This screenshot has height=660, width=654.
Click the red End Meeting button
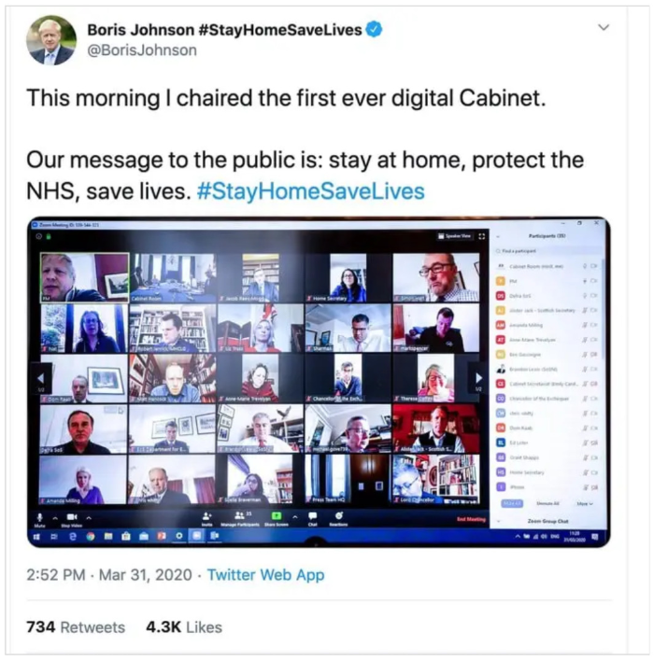point(471,519)
